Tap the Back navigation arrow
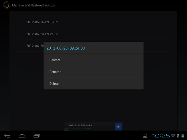Image resolution: width=187 pixels, height=140 pixels. 7,136
